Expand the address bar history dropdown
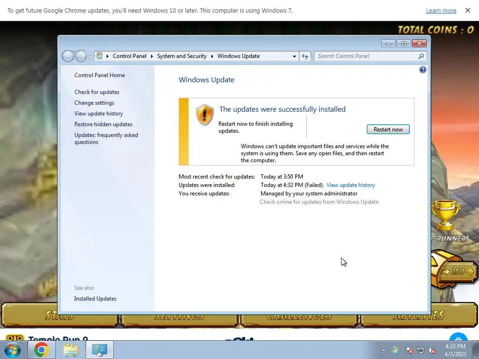Image resolution: width=479 pixels, height=359 pixels. tap(294, 56)
